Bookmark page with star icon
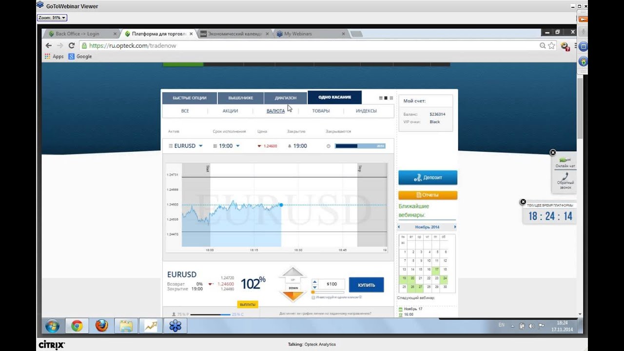Viewport: 624px width, 351px height. point(551,45)
